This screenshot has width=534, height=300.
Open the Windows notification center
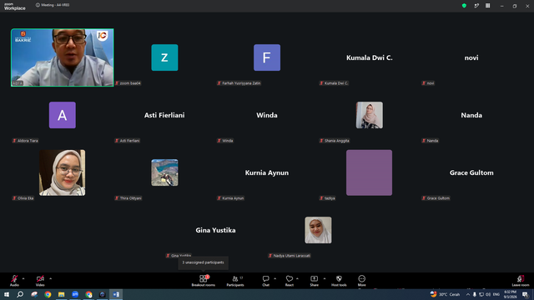point(525,294)
